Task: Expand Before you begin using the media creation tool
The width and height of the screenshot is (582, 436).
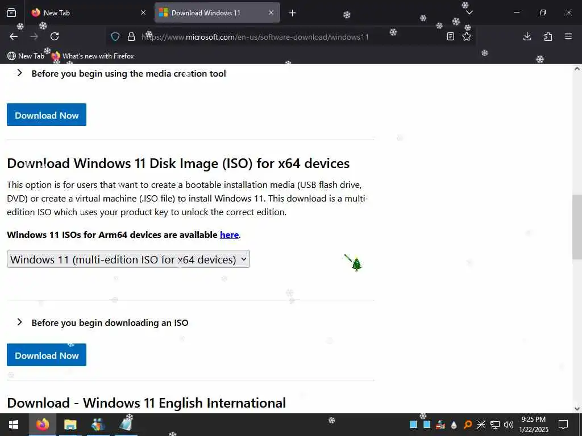Action: 122,73
